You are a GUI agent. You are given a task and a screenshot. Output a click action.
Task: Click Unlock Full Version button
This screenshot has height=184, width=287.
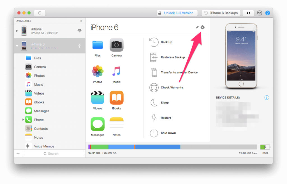tap(177, 13)
